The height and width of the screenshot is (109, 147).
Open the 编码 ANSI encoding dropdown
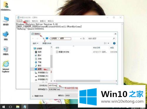coord(72,96)
